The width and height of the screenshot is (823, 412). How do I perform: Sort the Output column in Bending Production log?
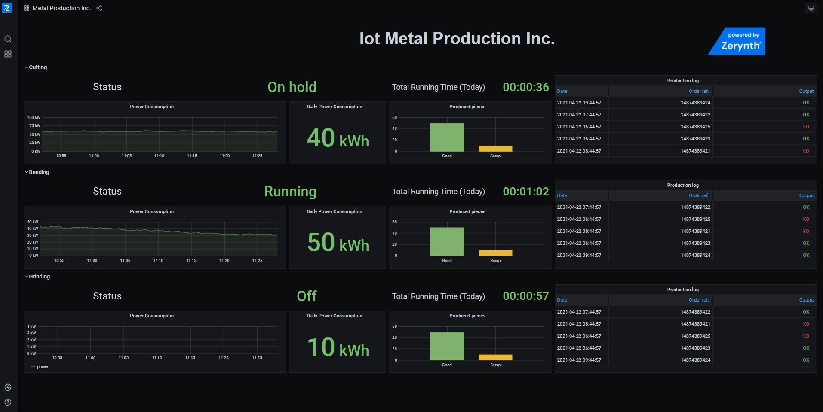806,195
